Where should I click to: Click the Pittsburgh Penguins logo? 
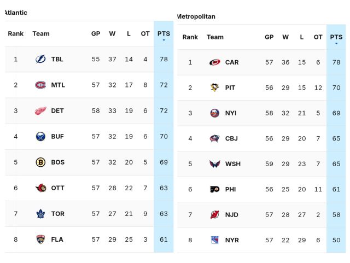click(x=215, y=87)
